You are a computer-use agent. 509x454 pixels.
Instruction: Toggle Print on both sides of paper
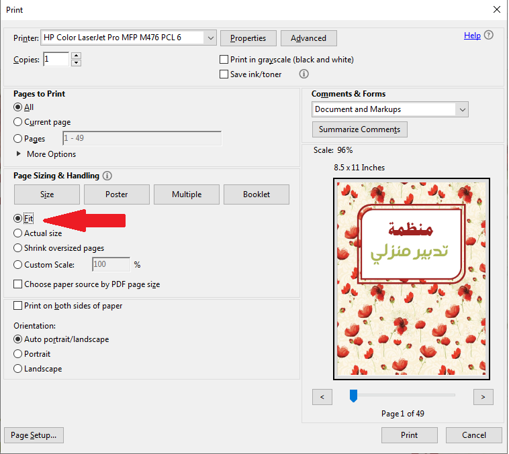(18, 306)
